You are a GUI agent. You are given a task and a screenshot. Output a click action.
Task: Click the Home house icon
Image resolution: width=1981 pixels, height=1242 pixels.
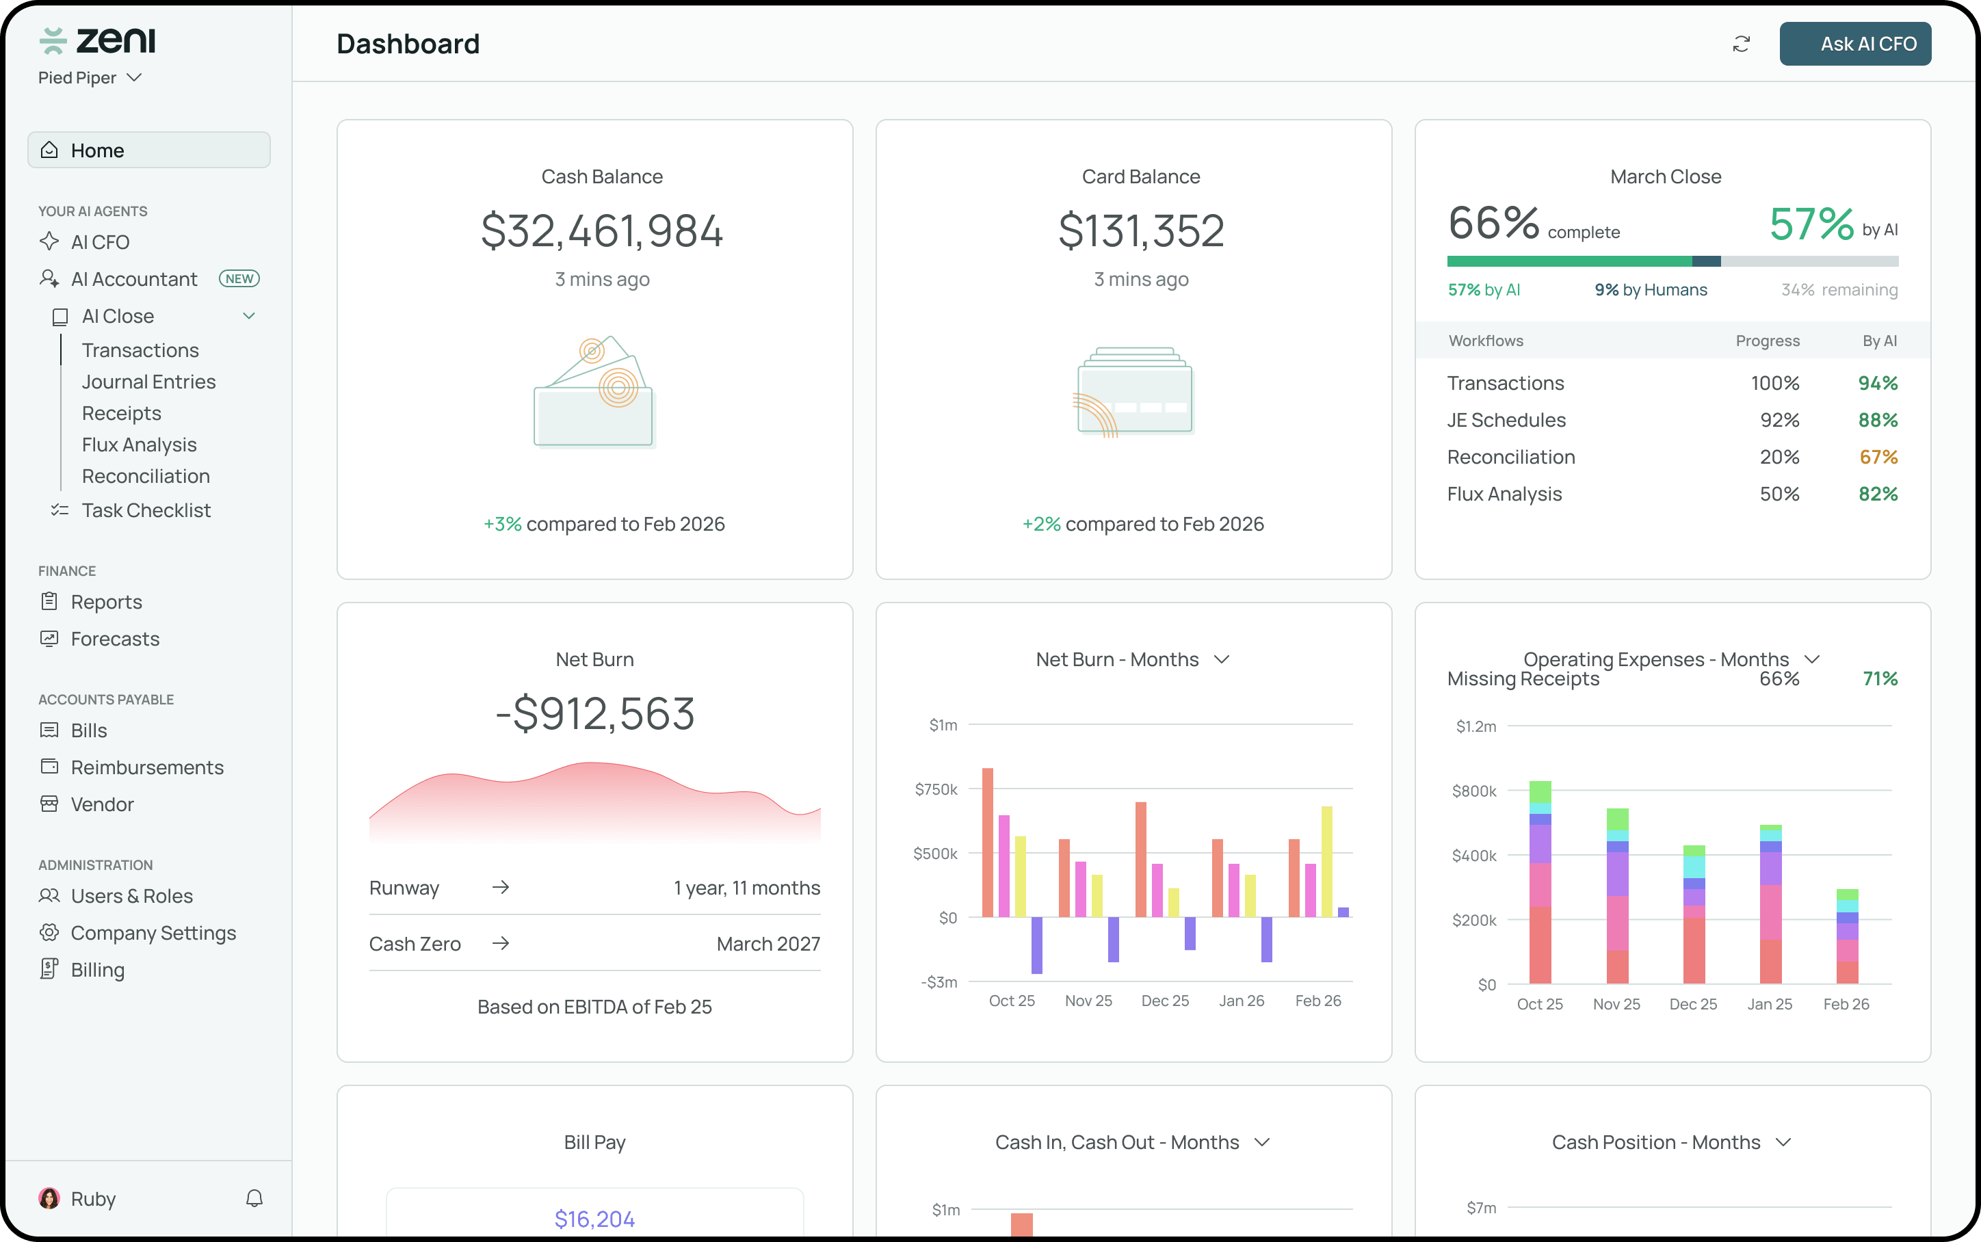[49, 150]
